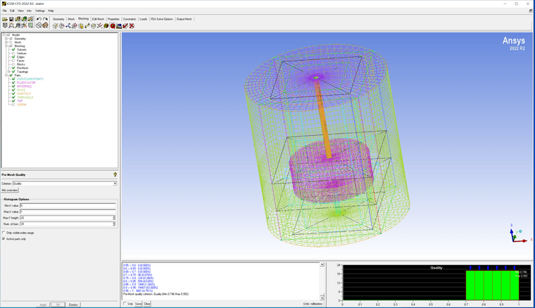Screen dimensions: 535x308
Task: Click the Num. of bars spinner arrows
Action: click(114, 224)
